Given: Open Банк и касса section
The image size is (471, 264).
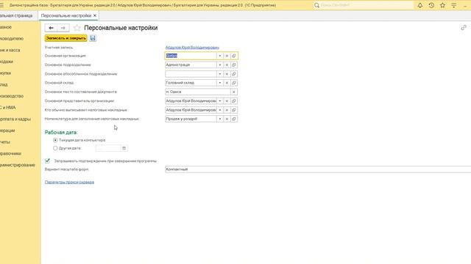Looking at the screenshot, I should click(10, 50).
